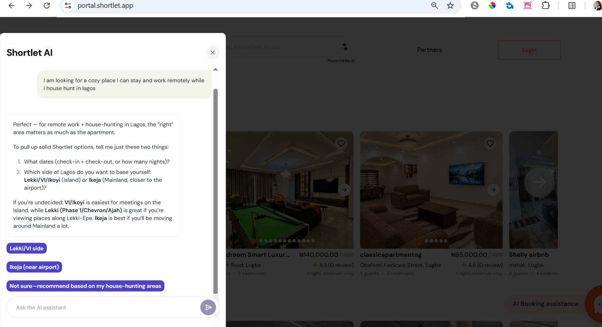Select Not sure—recommend based on house-hunting areas
This screenshot has height=327, width=602.
coord(85,286)
